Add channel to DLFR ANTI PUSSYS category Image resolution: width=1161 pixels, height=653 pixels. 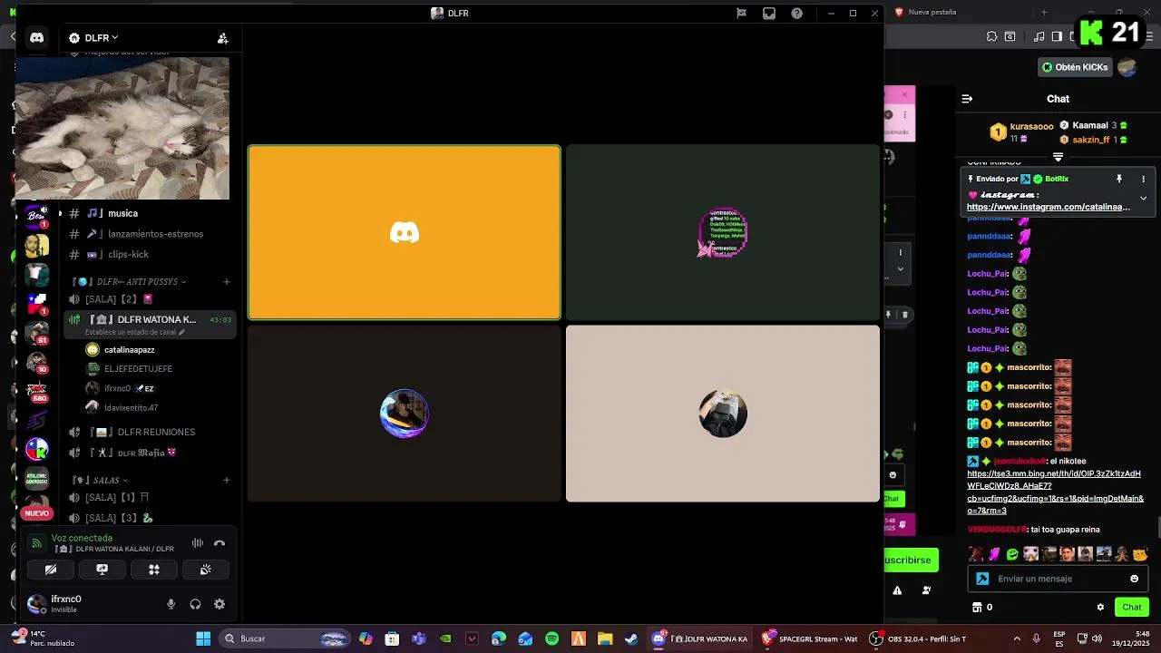[227, 281]
